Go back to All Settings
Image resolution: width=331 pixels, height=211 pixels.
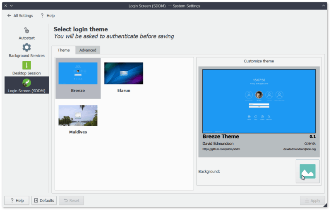[19, 16]
